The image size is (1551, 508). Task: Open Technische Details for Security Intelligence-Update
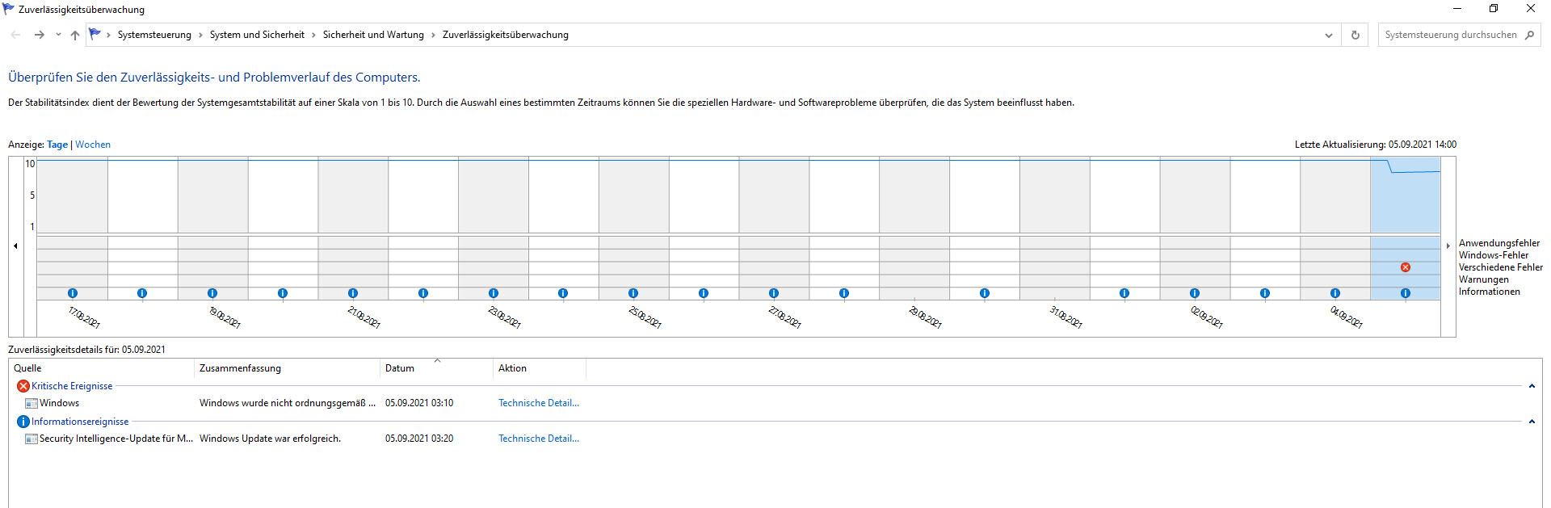point(539,439)
